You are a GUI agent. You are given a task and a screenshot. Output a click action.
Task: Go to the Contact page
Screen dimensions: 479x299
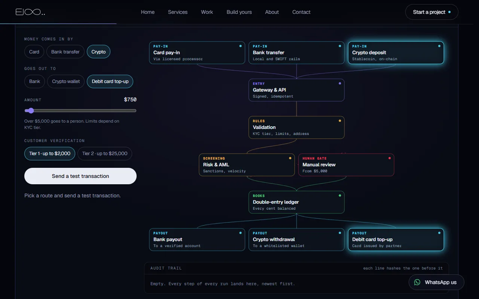tap(301, 12)
